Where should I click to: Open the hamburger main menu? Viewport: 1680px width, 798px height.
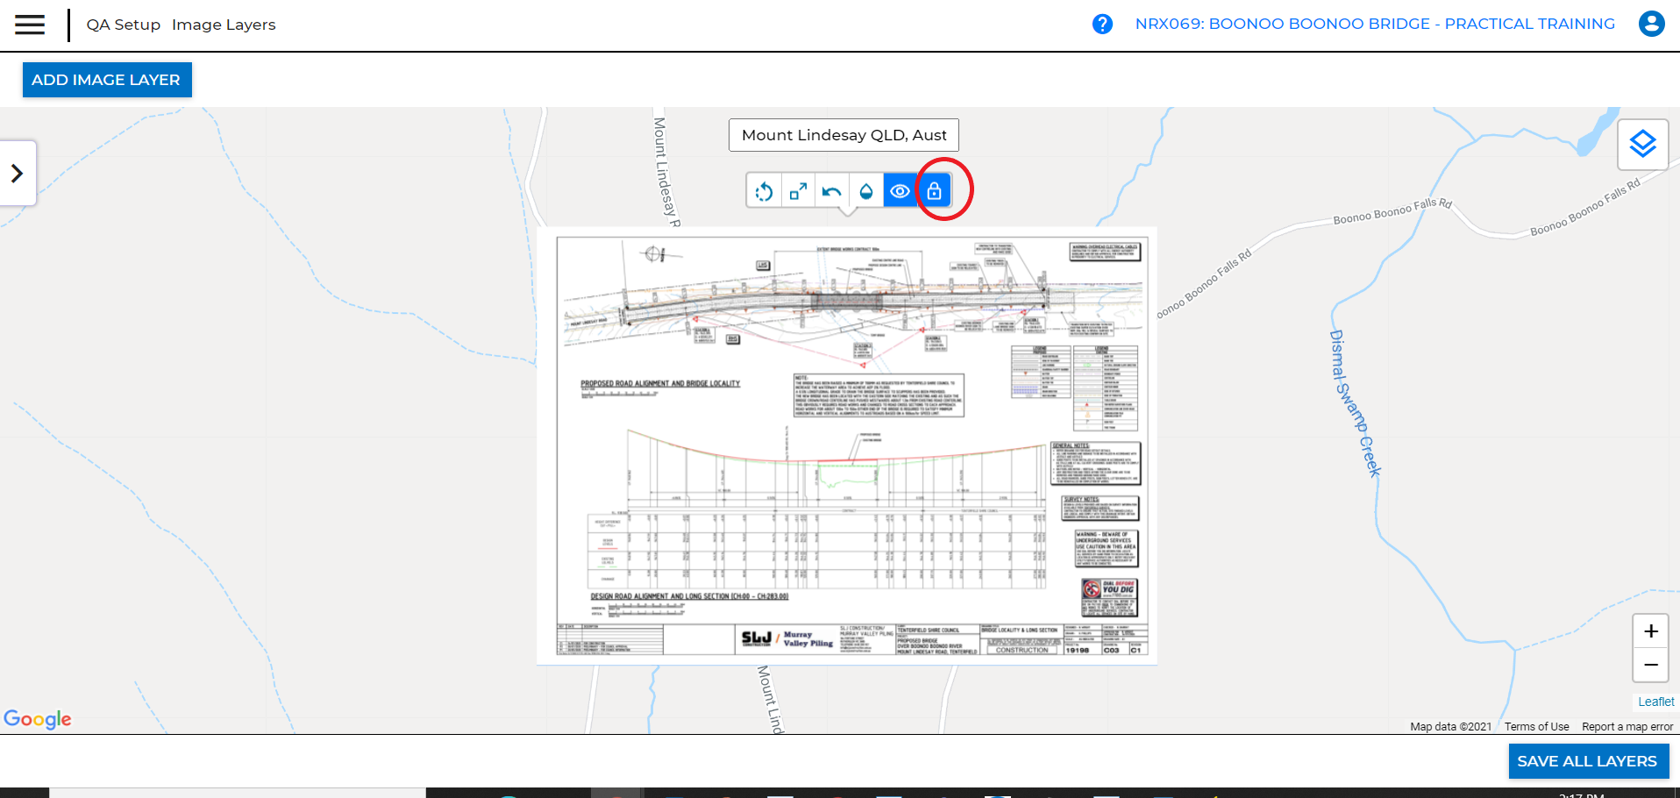pyautogui.click(x=30, y=25)
